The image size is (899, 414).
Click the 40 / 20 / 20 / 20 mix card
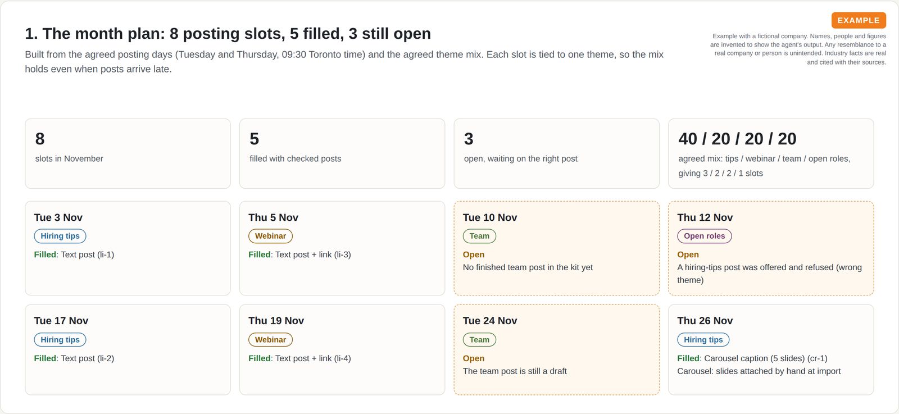pyautogui.click(x=771, y=153)
